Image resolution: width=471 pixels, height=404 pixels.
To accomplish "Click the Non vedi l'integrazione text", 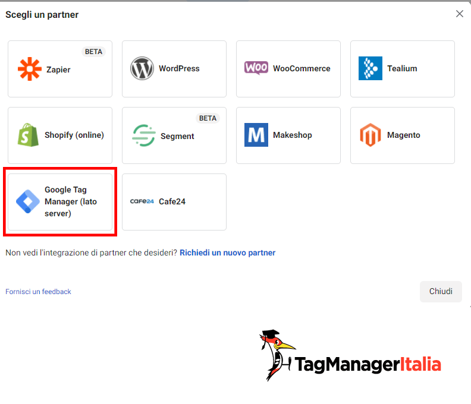I will (92, 252).
